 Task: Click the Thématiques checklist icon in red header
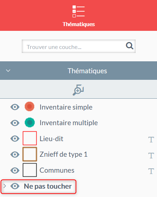[78, 11]
